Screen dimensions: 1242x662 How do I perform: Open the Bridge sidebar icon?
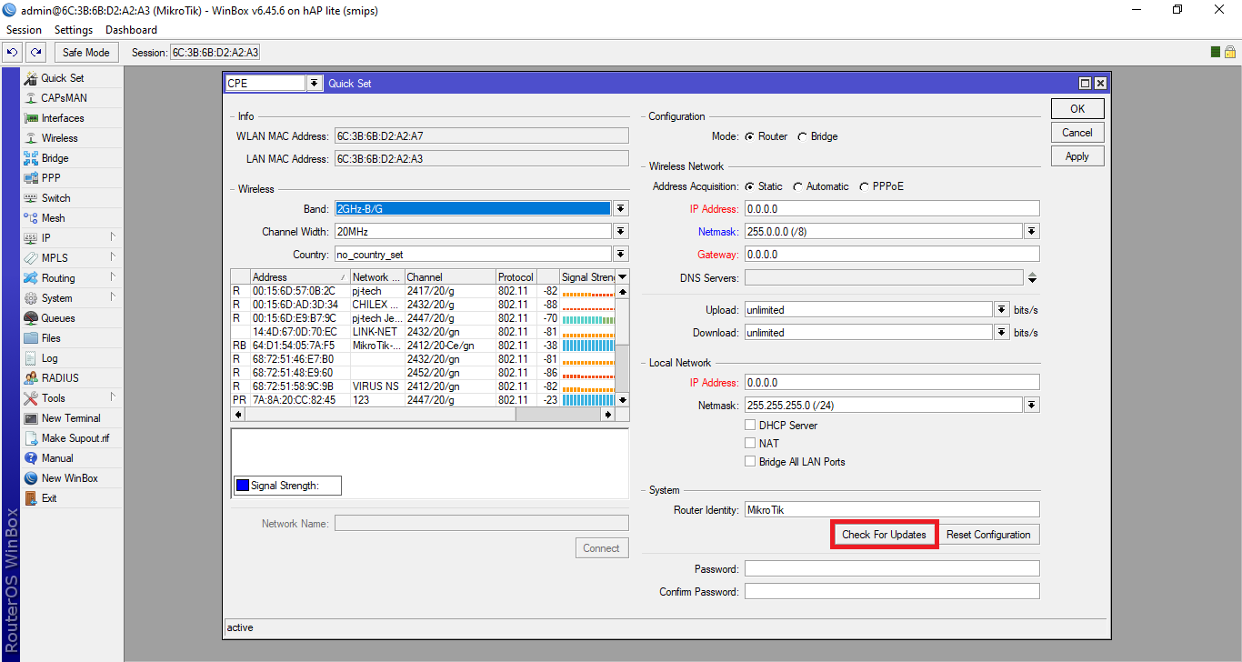[32, 158]
